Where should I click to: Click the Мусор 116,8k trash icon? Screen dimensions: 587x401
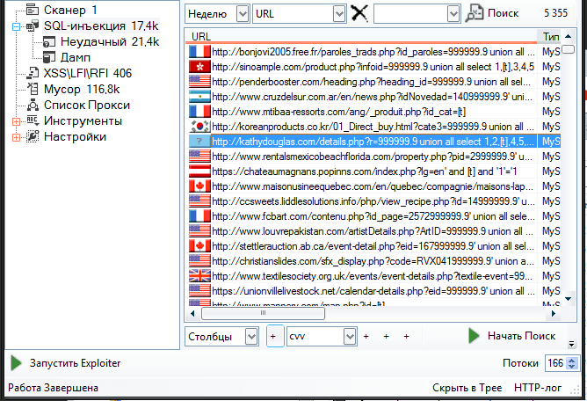(33, 89)
